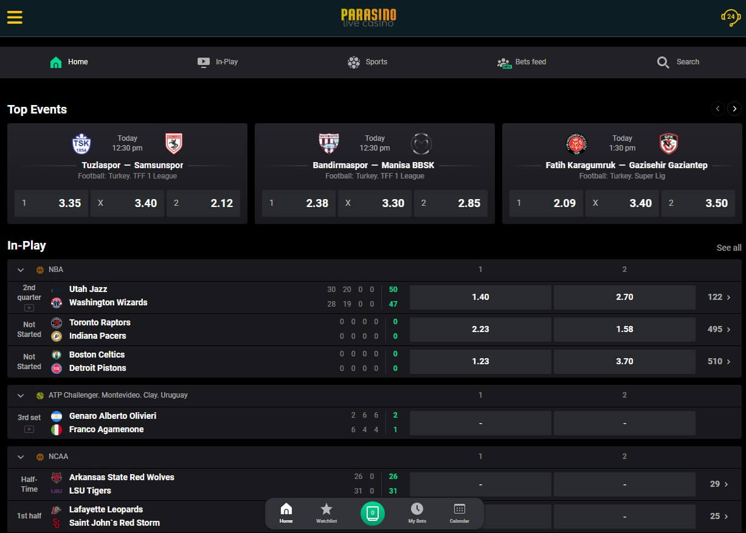This screenshot has width=746, height=533.
Task: Watch live stream for Olivieri vs Agamenone
Action: 29,429
